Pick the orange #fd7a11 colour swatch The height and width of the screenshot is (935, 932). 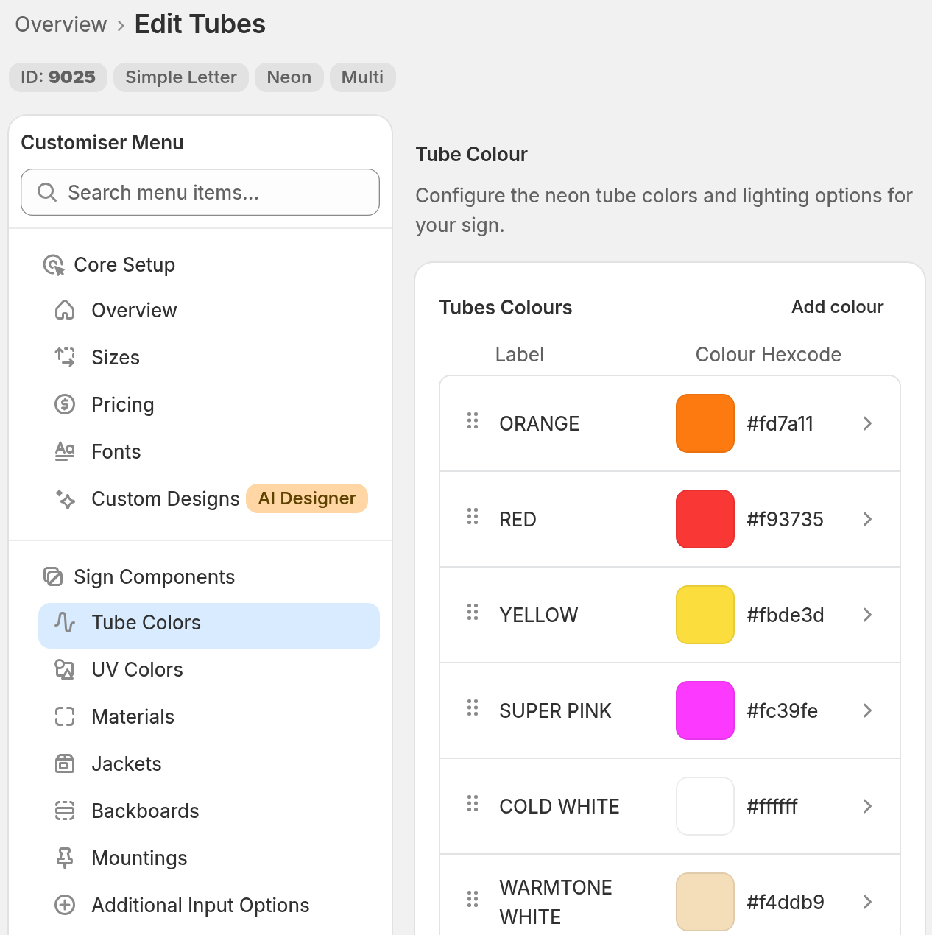click(705, 423)
